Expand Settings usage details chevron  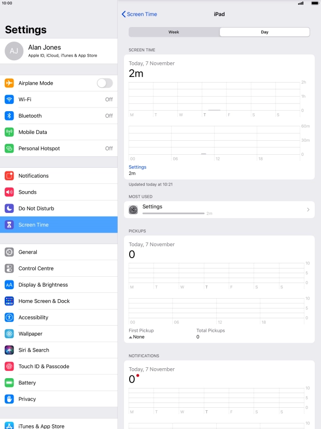tap(308, 210)
